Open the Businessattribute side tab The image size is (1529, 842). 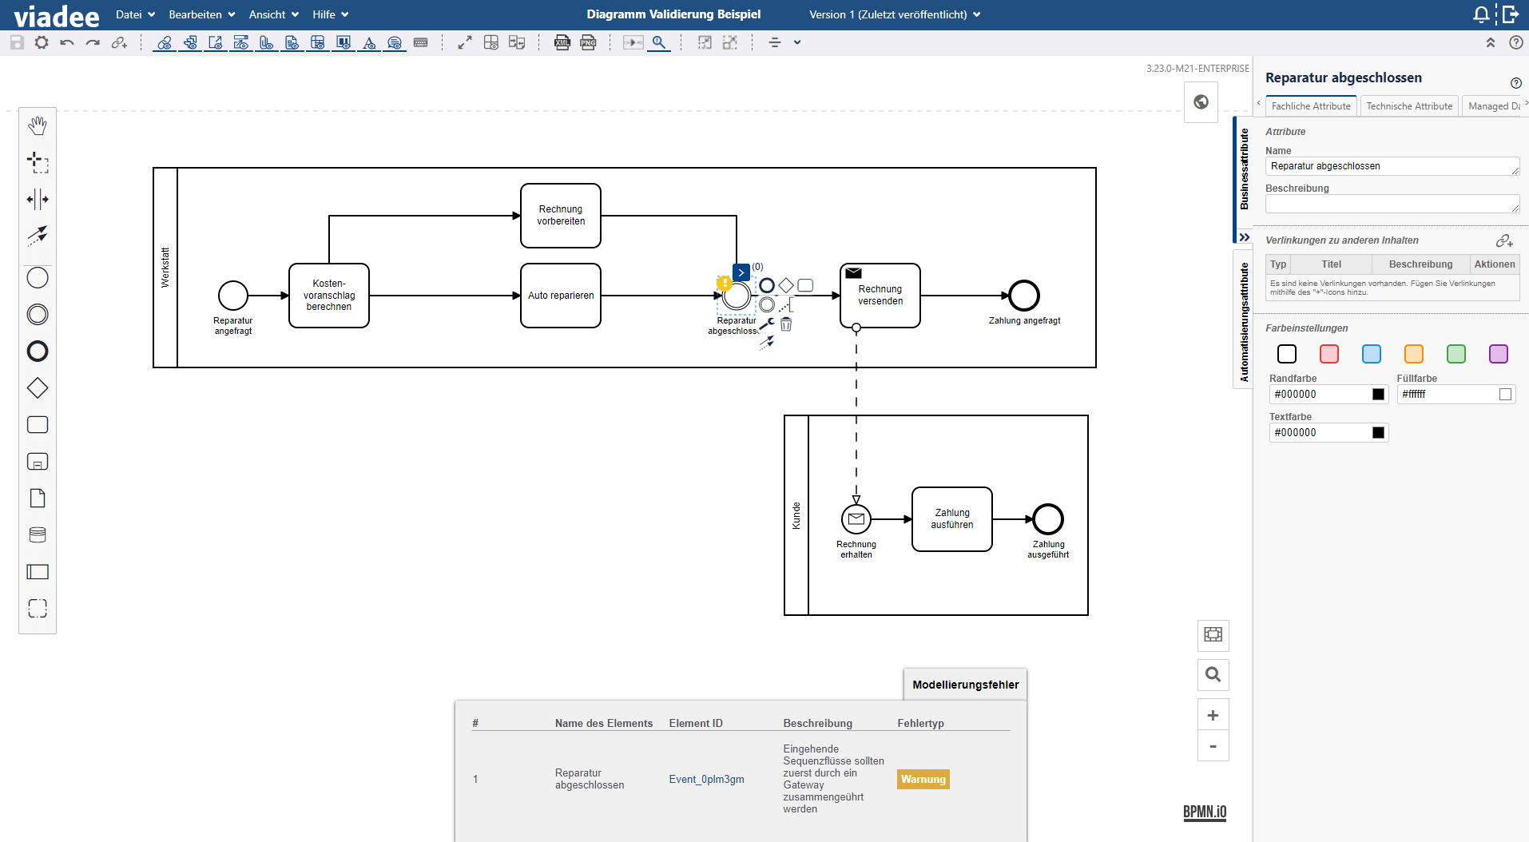coord(1244,169)
